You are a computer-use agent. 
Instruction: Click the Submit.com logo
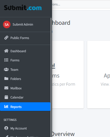23,8
